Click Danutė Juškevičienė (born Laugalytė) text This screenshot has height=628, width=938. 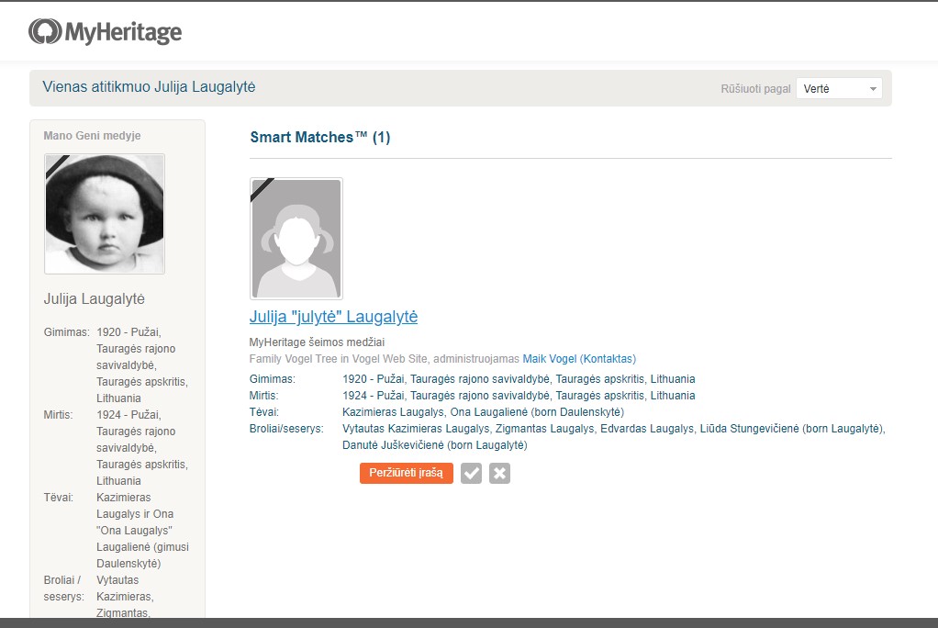(435, 445)
